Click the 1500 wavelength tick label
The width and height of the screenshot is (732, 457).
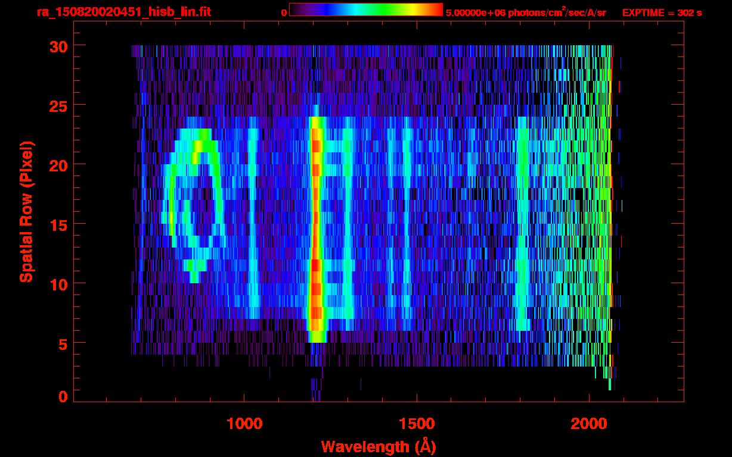[417, 424]
